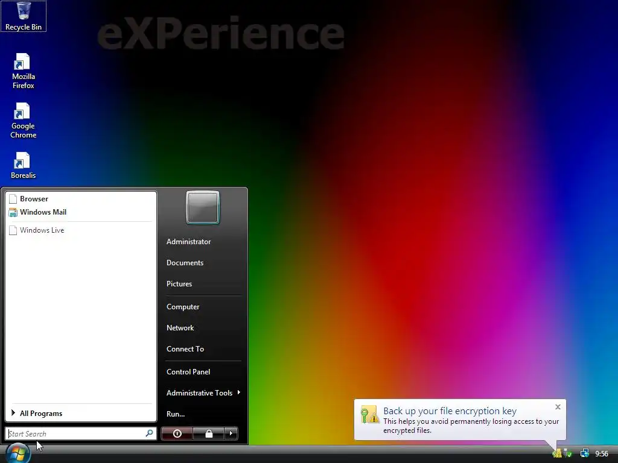Open Network from the Start menu
Viewport: 618px width, 463px height.
tap(180, 328)
